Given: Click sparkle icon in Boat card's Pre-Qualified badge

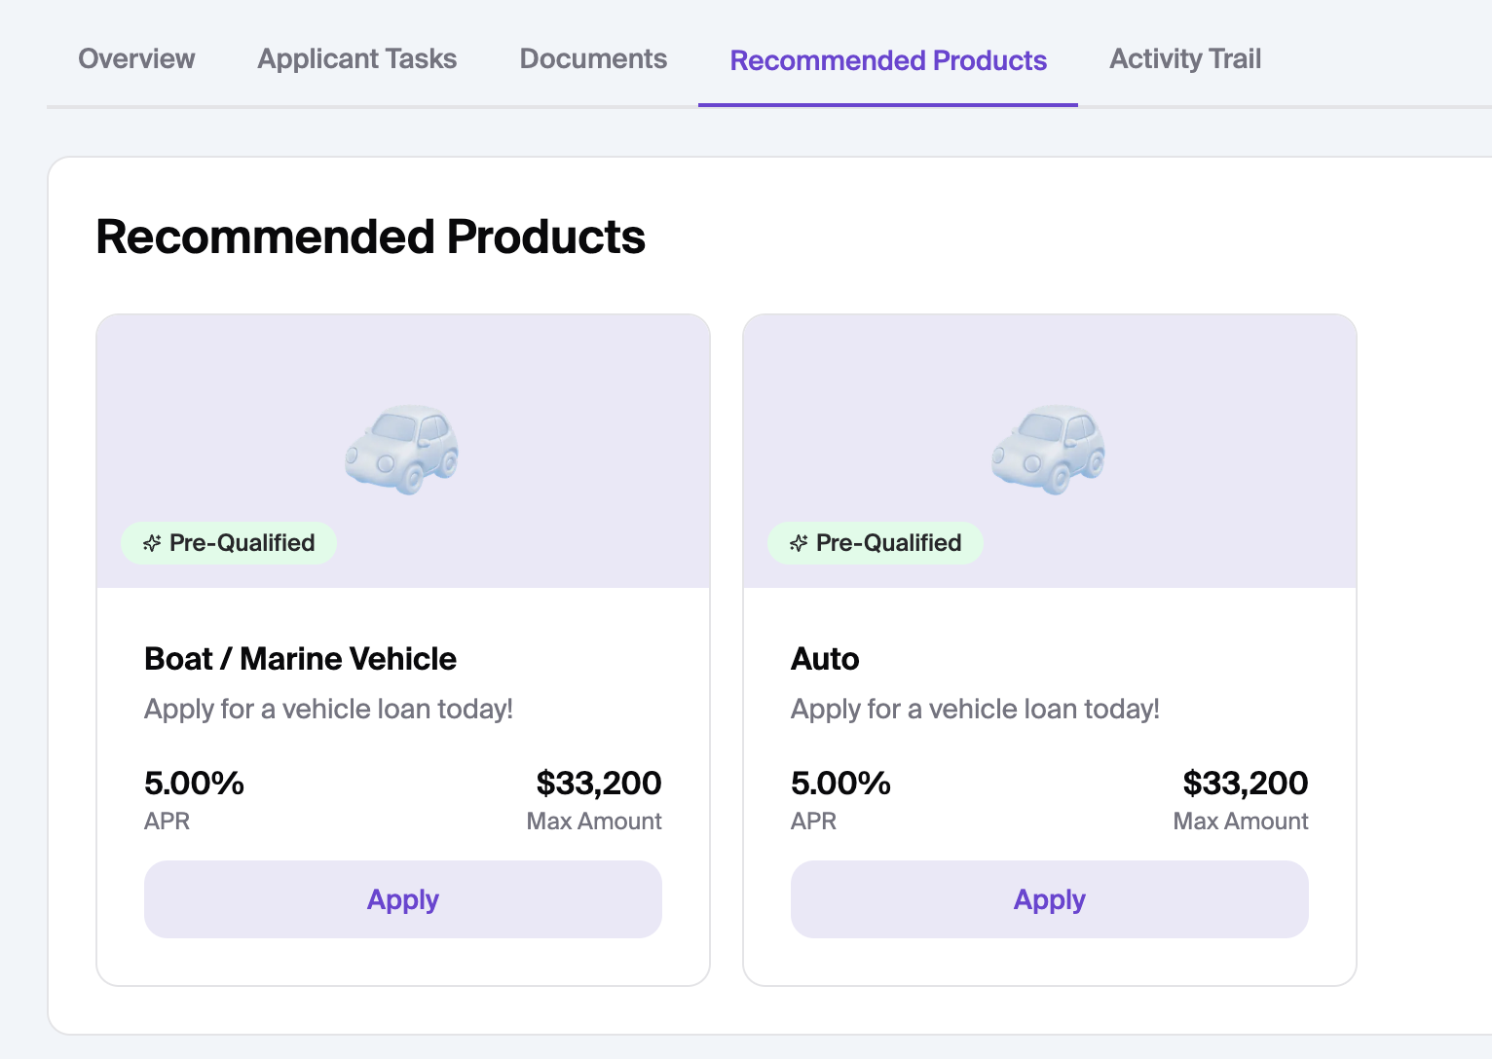Looking at the screenshot, I should [152, 543].
